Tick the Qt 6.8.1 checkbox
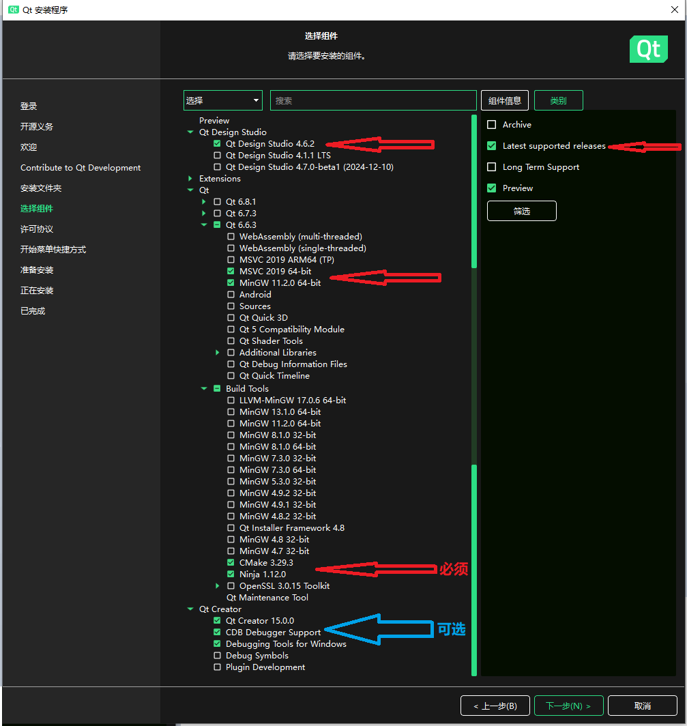The height and width of the screenshot is (726, 687). (x=217, y=201)
